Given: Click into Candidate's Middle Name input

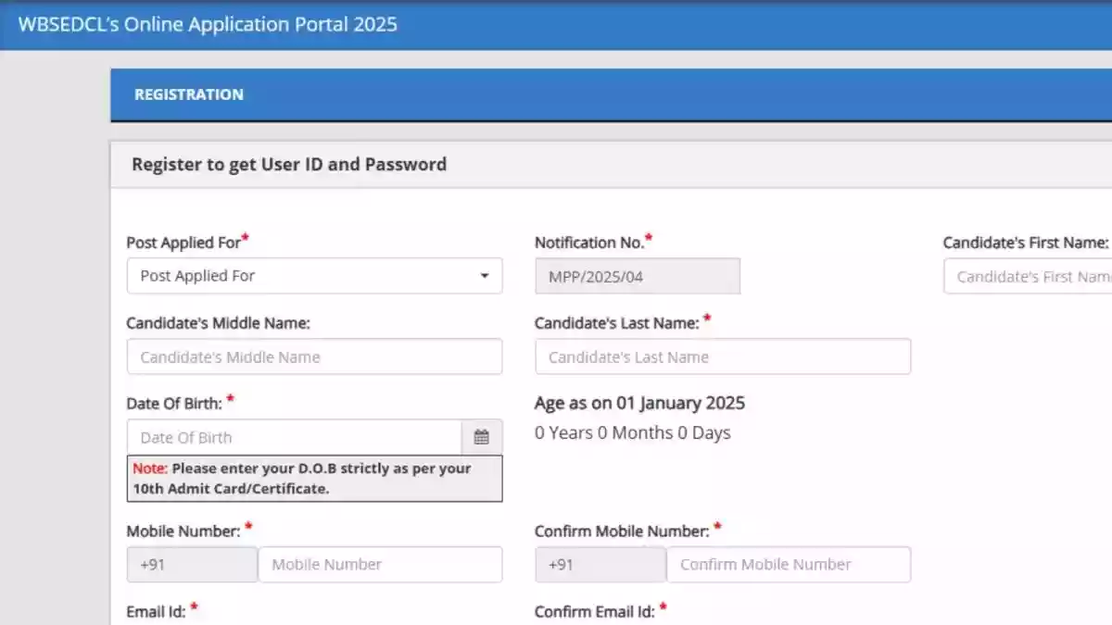Looking at the screenshot, I should pos(314,356).
